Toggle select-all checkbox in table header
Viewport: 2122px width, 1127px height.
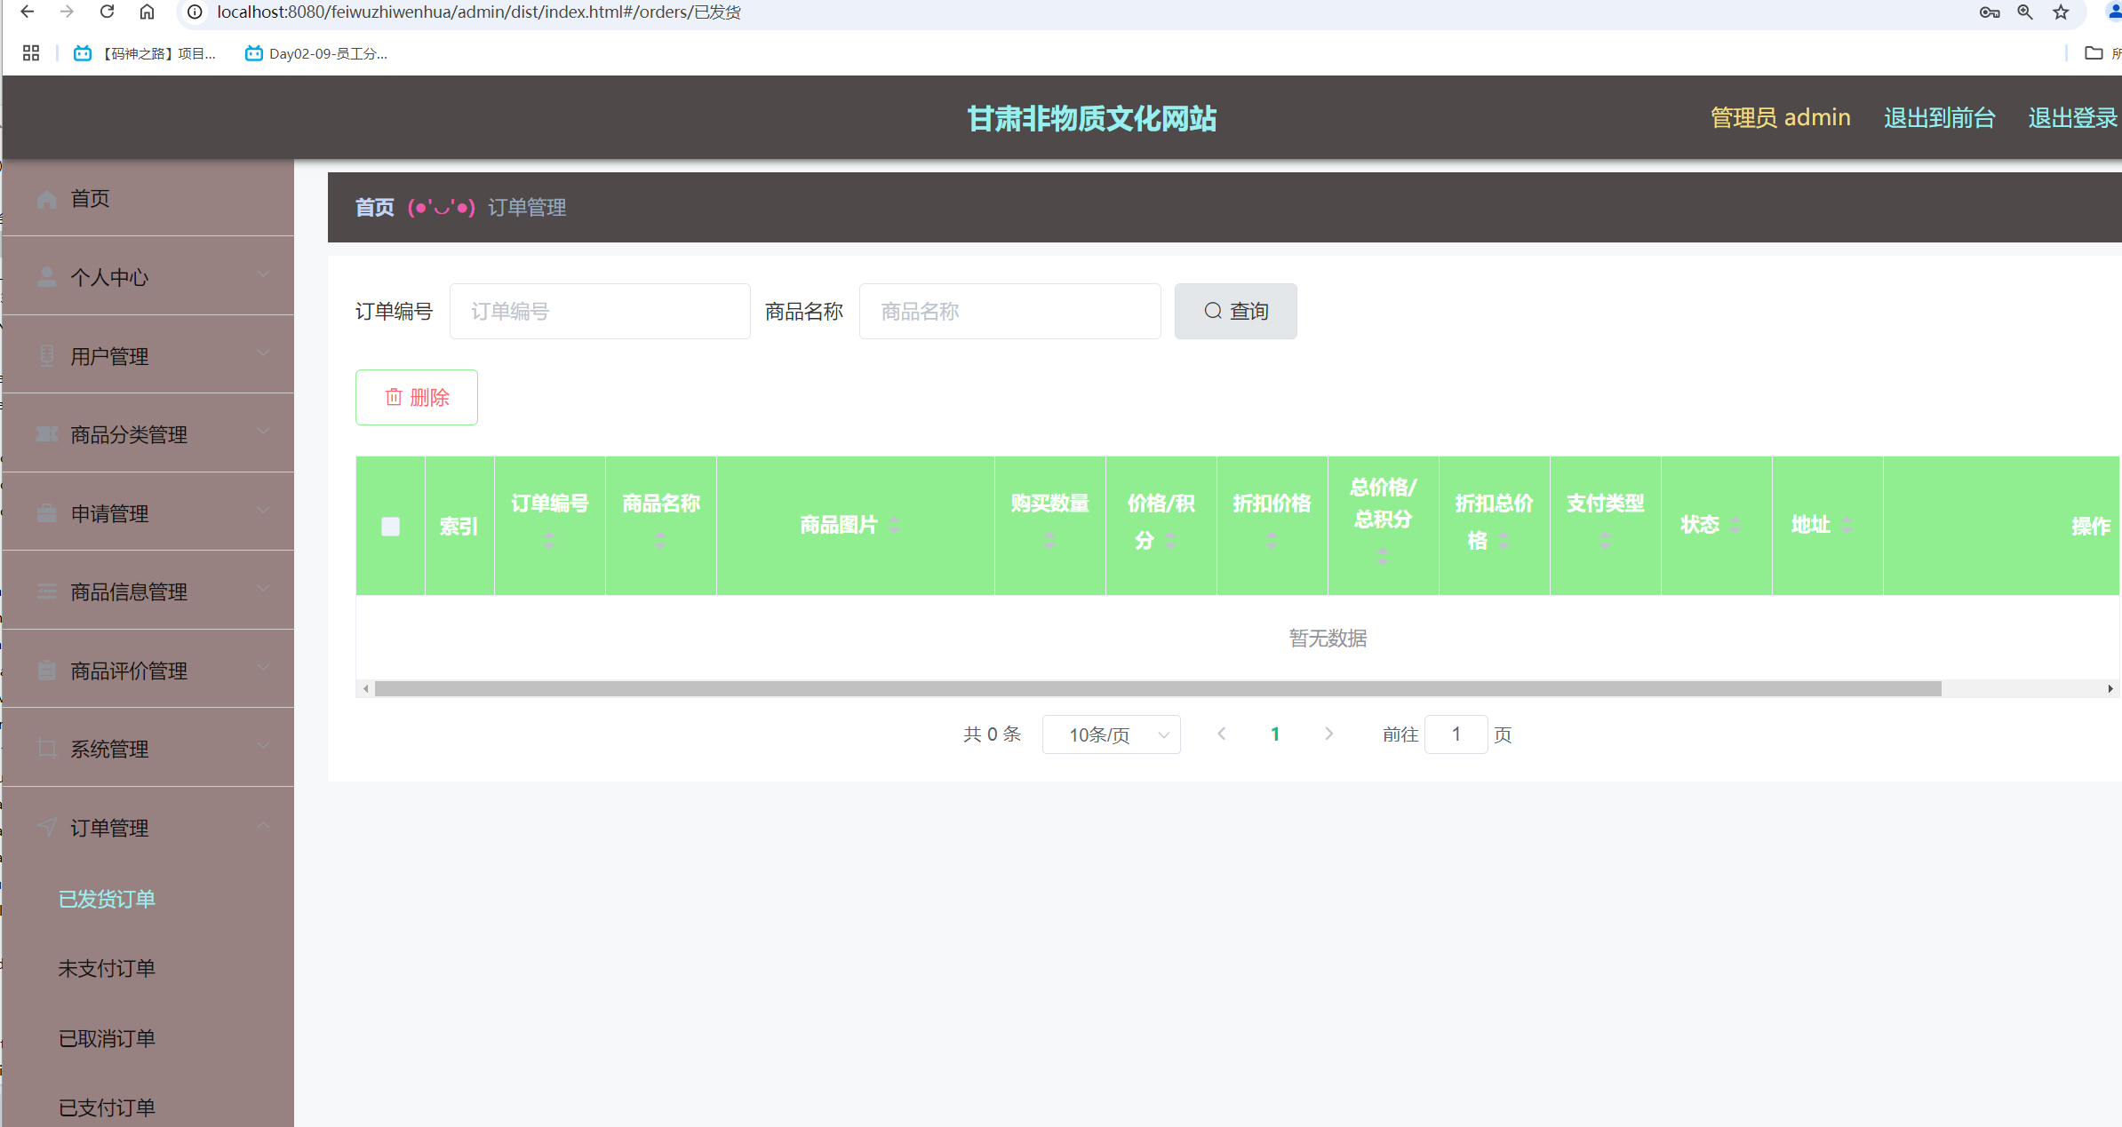pos(390,527)
